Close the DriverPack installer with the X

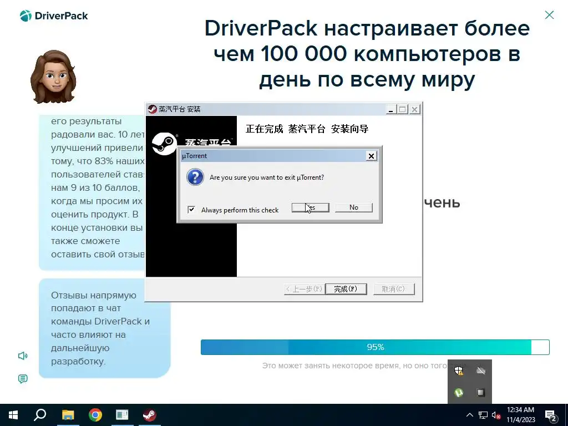[x=549, y=15]
